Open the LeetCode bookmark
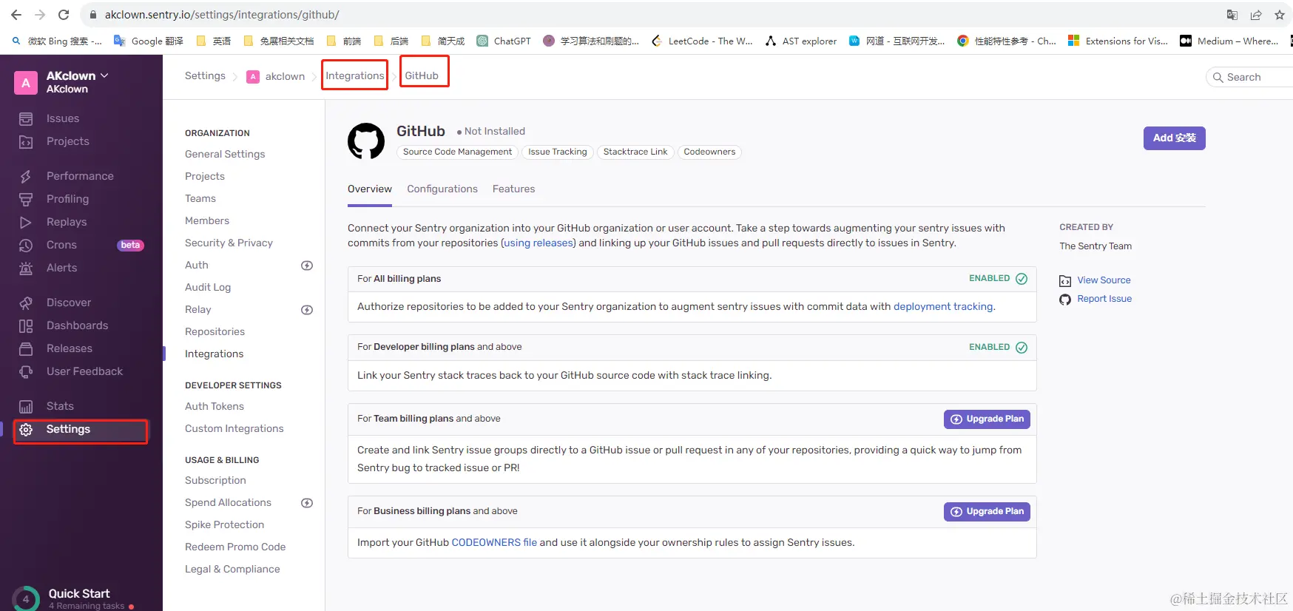This screenshot has width=1293, height=611. 701,41
